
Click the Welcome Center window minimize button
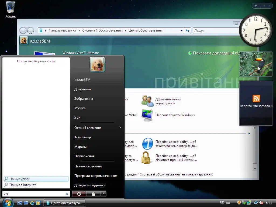click(236, 24)
